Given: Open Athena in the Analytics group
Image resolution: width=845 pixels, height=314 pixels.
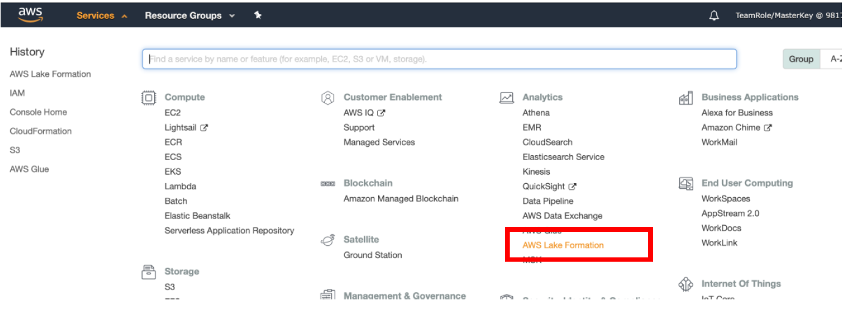Looking at the screenshot, I should (536, 113).
